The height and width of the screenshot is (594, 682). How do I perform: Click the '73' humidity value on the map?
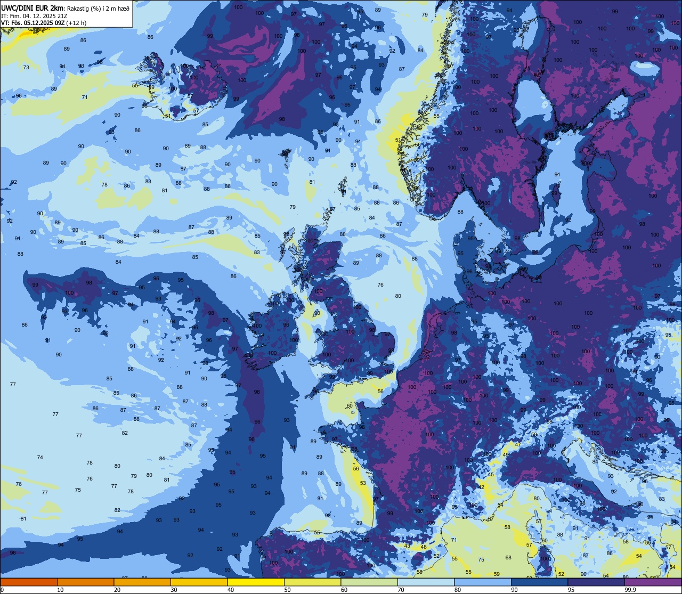click(x=26, y=68)
